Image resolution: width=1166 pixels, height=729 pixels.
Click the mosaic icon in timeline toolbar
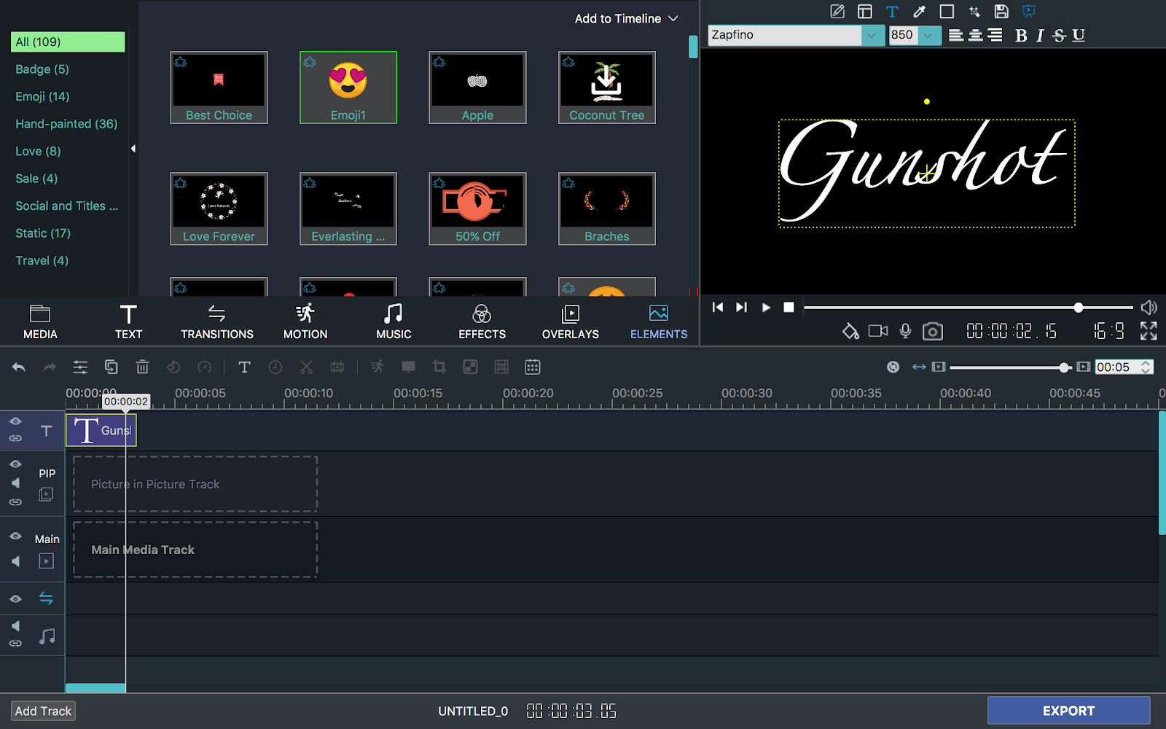coord(471,367)
